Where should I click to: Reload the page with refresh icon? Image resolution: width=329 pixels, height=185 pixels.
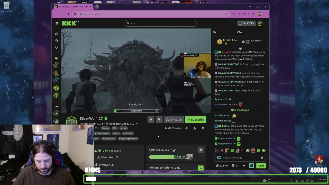coord(68,14)
